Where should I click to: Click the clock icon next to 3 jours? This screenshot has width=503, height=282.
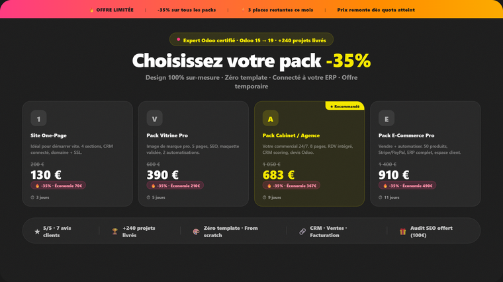[32, 197]
